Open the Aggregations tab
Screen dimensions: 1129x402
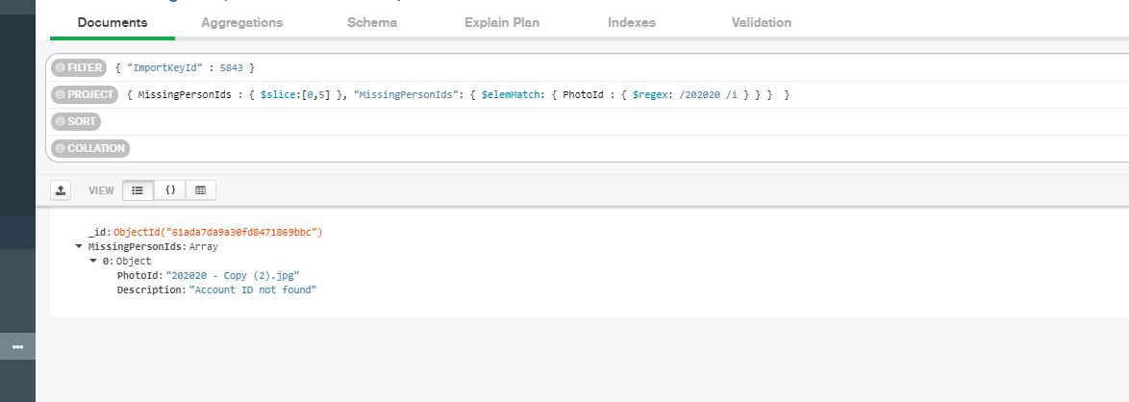pyautogui.click(x=242, y=22)
